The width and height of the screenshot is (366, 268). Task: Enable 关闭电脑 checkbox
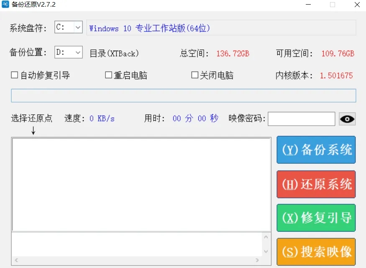pos(195,75)
